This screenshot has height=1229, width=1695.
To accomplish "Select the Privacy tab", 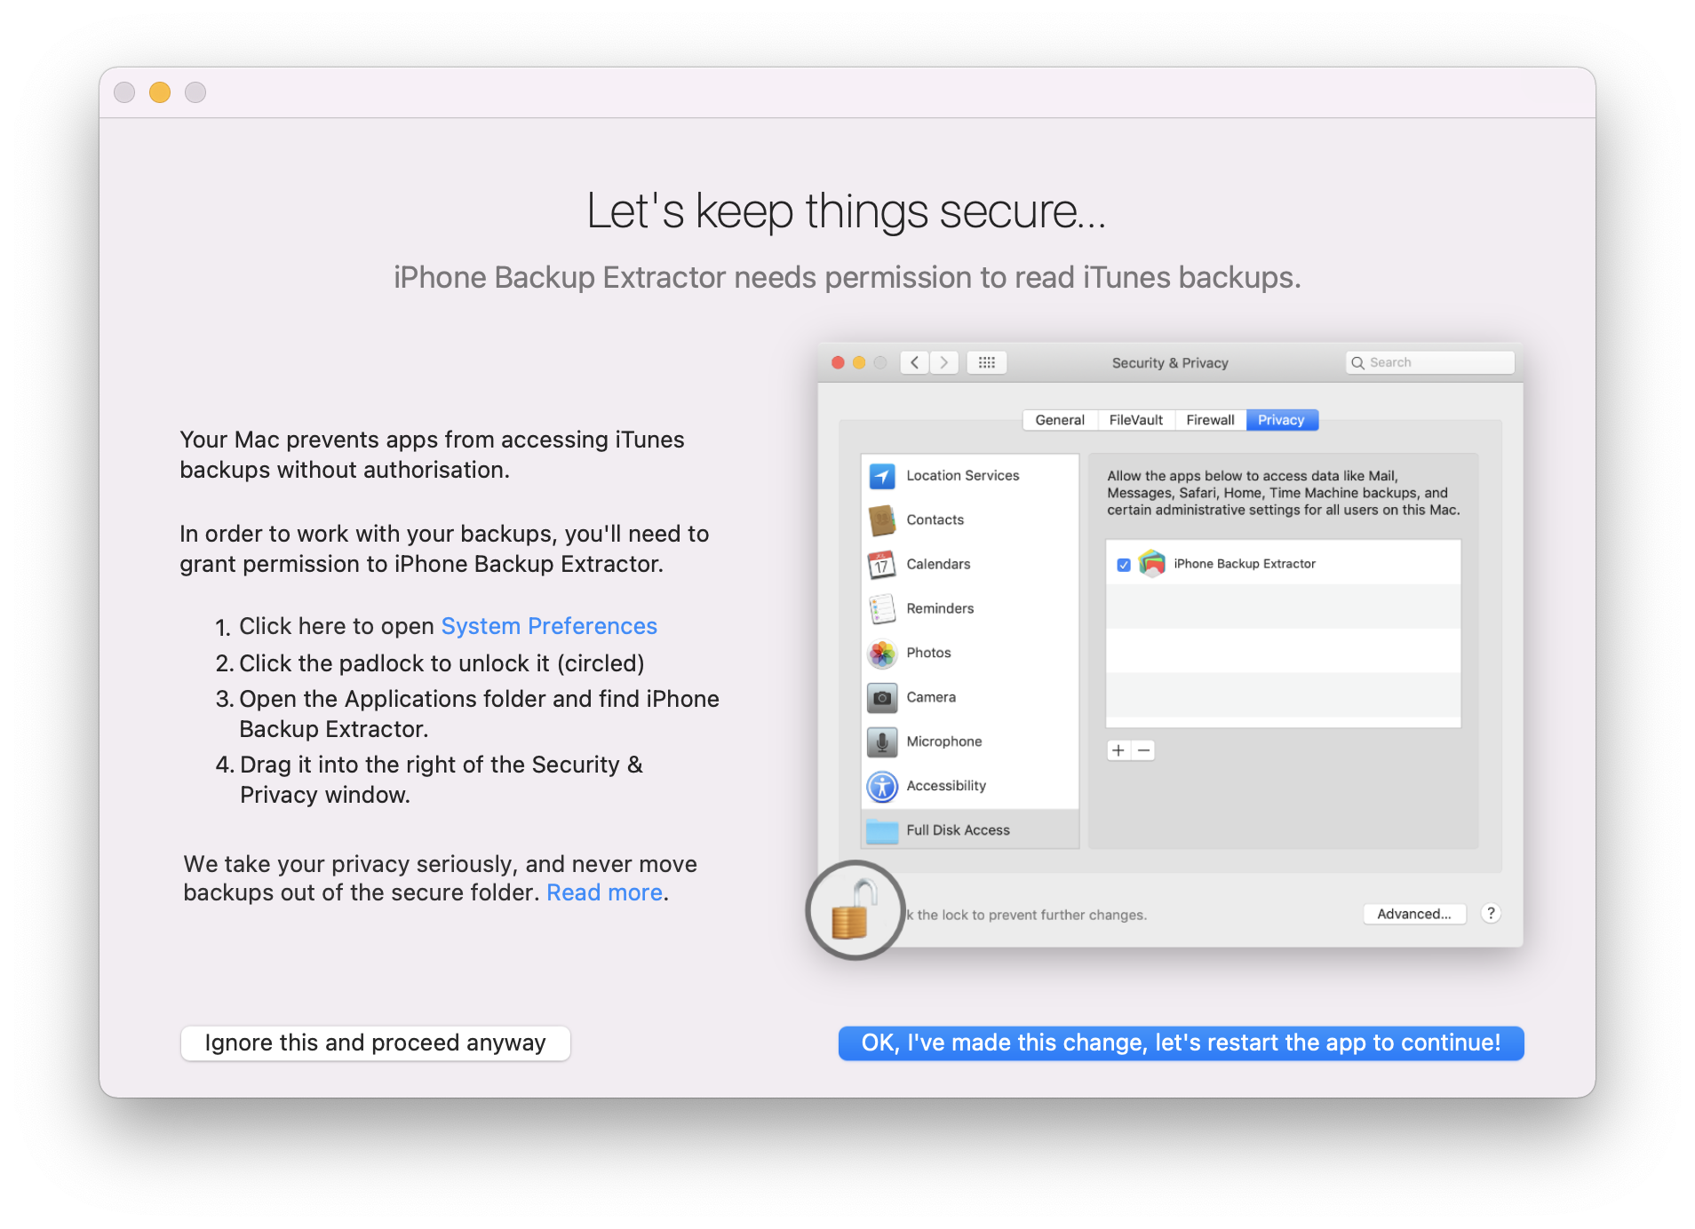I will [1281, 420].
